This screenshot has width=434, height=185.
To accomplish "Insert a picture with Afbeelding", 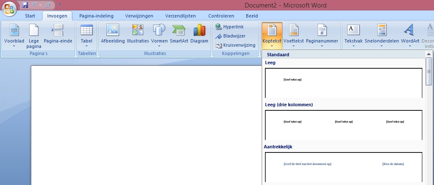I will (x=113, y=34).
